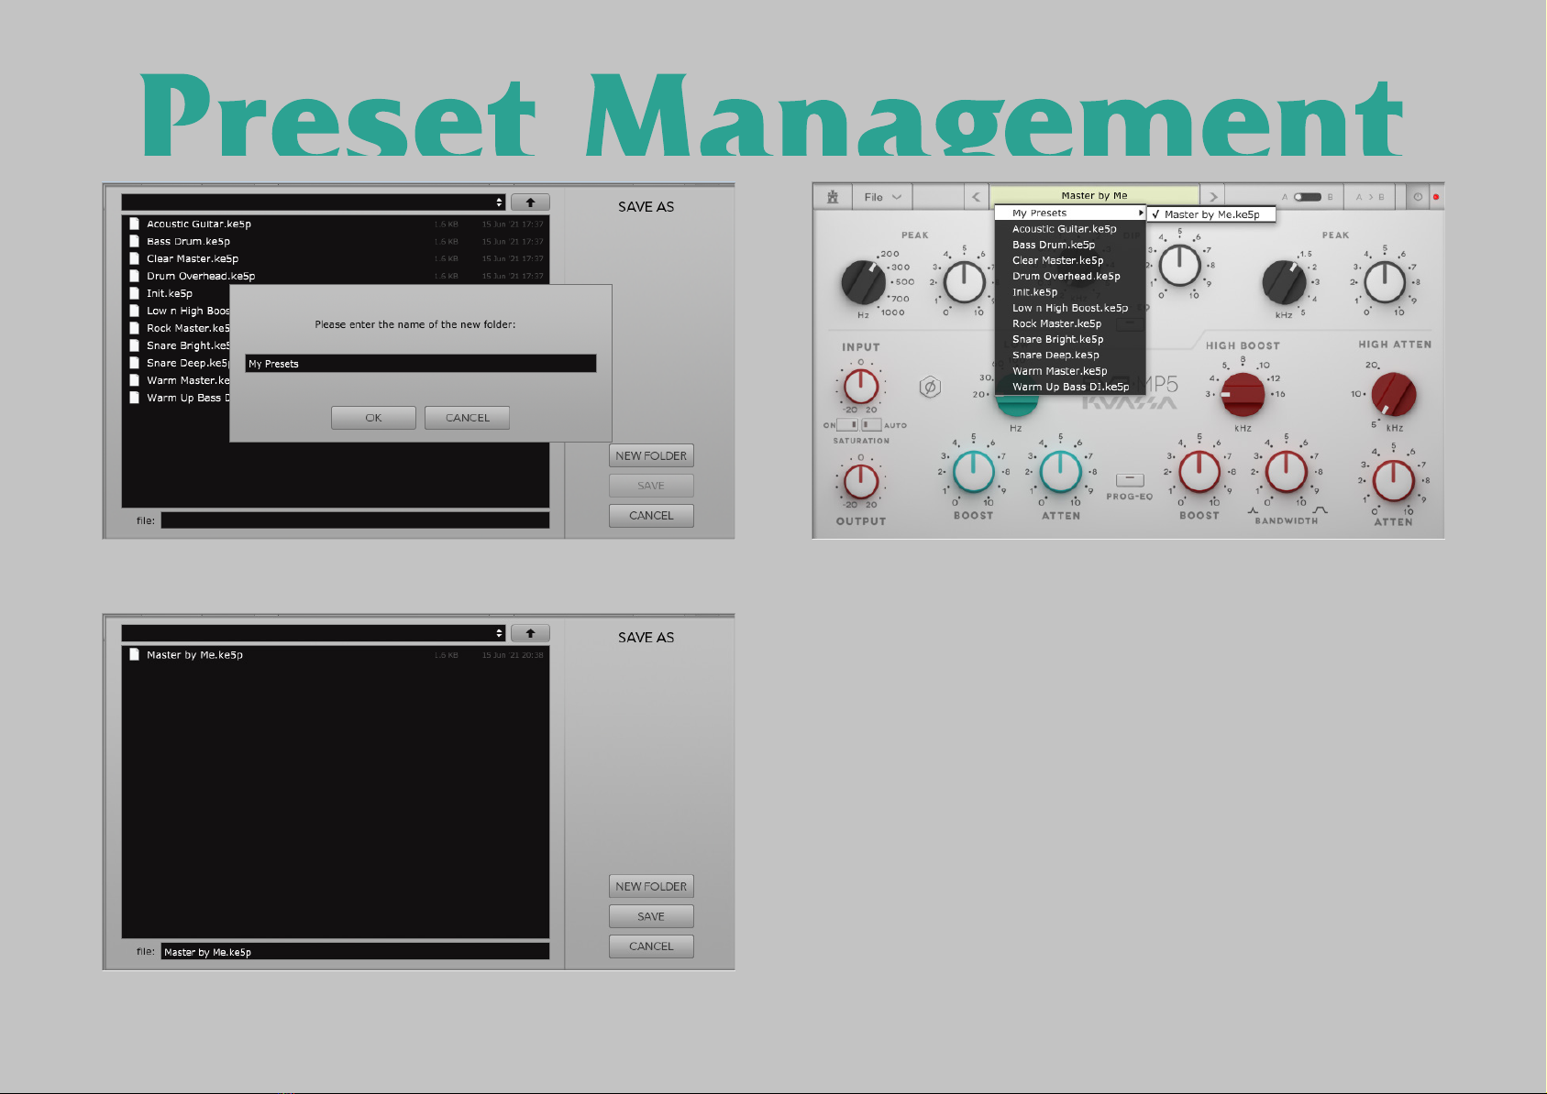Screen dimensions: 1547x1094
Task: Click the teal ATTEN knob
Action: pos(1061,473)
